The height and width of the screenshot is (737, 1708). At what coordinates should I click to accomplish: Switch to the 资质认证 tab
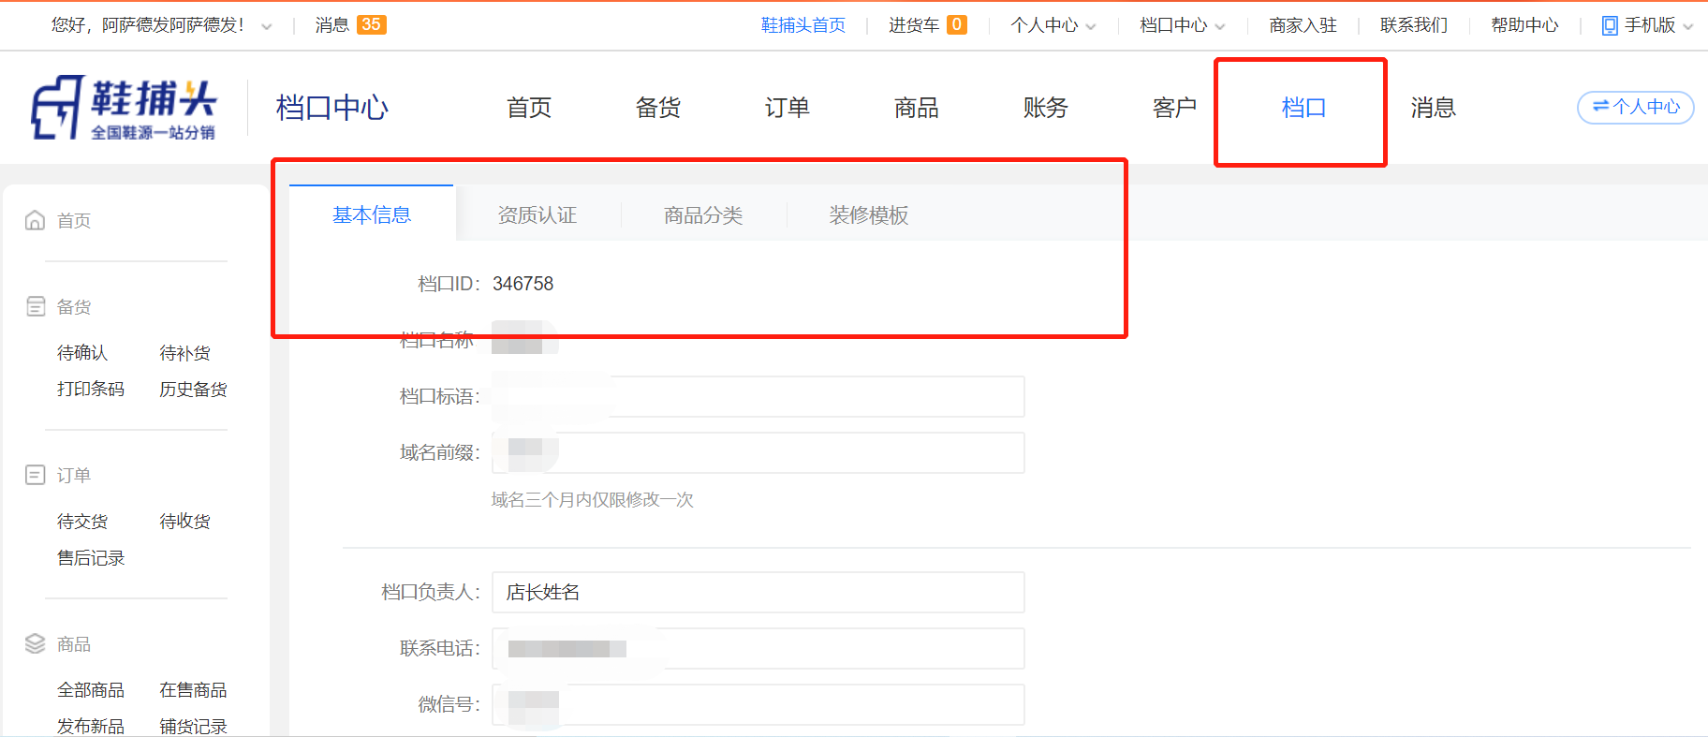(x=537, y=215)
